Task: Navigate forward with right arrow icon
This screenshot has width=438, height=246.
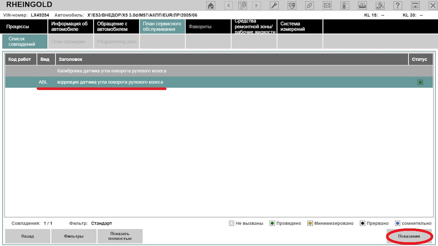Action: tap(256, 5)
